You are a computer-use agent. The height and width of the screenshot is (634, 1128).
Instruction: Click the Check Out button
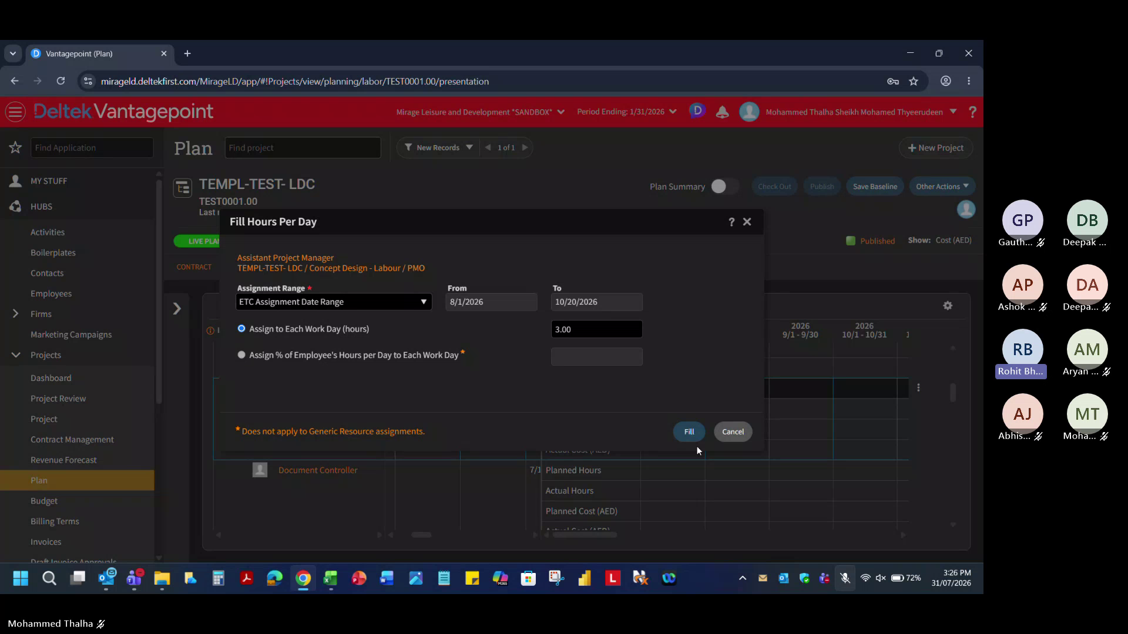[x=774, y=186]
